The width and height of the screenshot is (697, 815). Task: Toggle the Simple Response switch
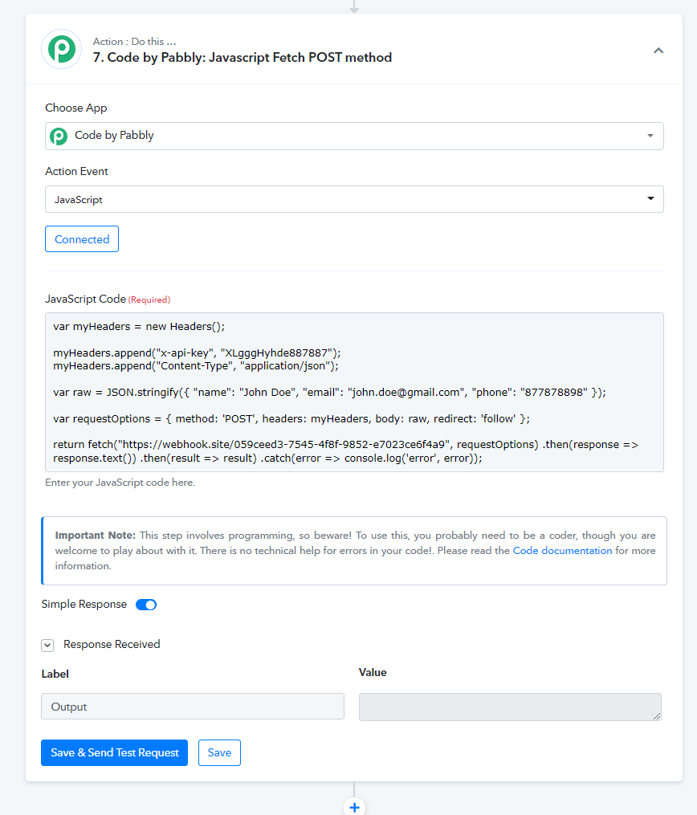146,605
